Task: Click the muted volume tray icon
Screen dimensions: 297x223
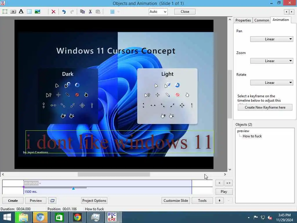Action: click(x=270, y=217)
